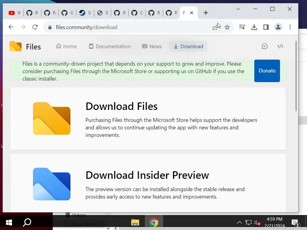Open the source code brackets icon
This screenshot has height=230, width=307.
click(x=280, y=46)
